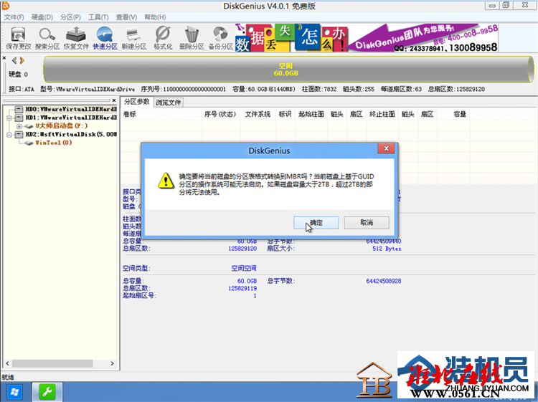Click the DiskGenius advertisement banner

pyautogui.click(x=367, y=38)
